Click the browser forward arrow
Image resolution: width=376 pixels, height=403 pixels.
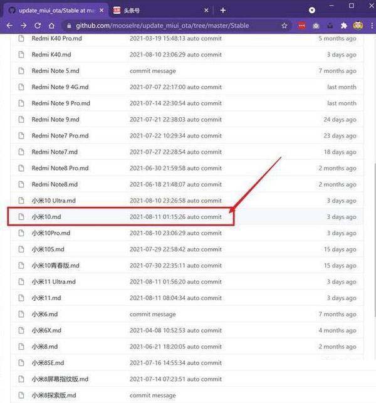23,26
